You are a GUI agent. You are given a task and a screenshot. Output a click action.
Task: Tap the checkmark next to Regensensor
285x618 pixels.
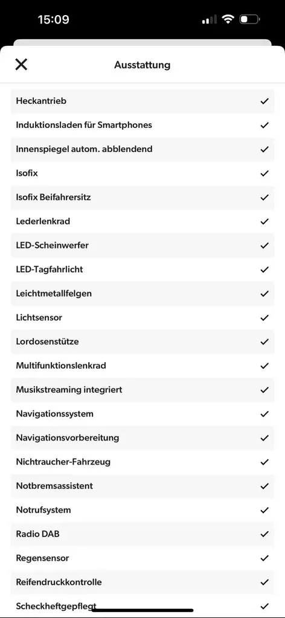click(264, 558)
